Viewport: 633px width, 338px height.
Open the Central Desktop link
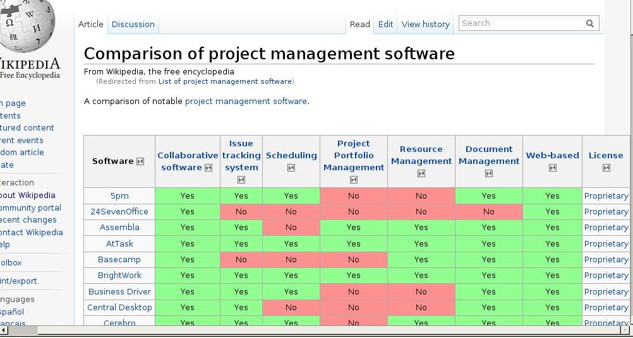[x=119, y=307]
